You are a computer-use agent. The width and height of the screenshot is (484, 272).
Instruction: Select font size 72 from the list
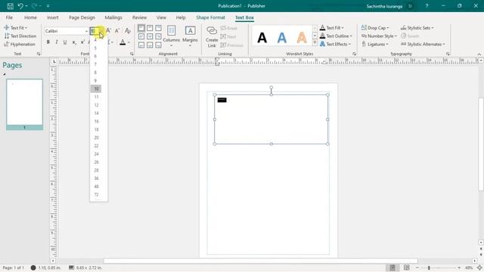pyautogui.click(x=97, y=195)
